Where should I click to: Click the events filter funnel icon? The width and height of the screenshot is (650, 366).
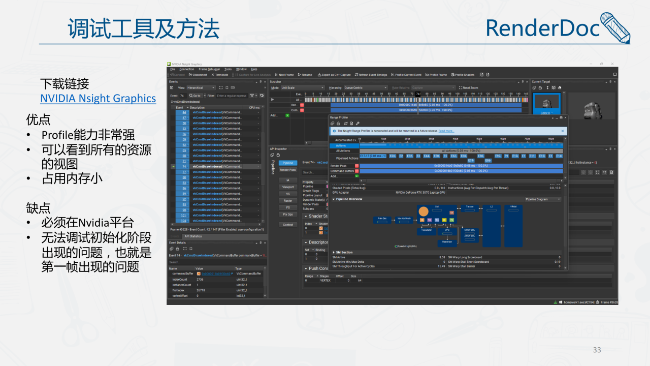(x=252, y=96)
